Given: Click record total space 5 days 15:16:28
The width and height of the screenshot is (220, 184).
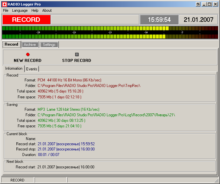Looking at the screenshot, I should tap(60, 91).
